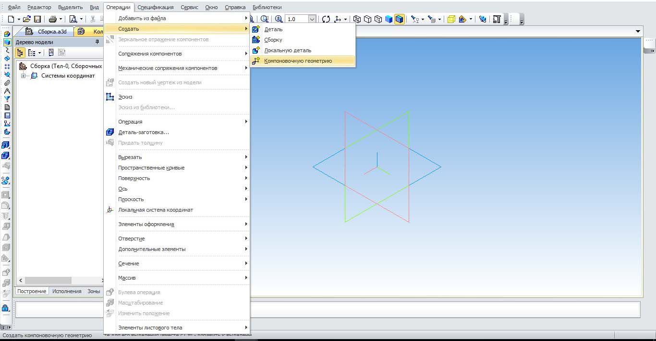Choose Эскиз from Операции menu
The image size is (656, 341).
tap(177, 97)
